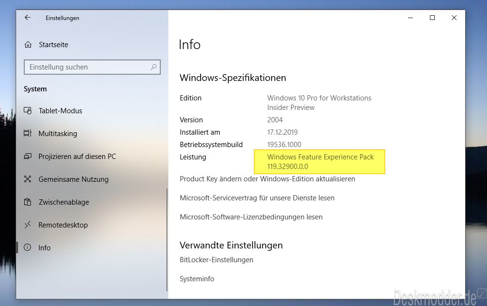Open Remotedesktop settings
Viewport: 487px width, 306px height.
click(63, 225)
